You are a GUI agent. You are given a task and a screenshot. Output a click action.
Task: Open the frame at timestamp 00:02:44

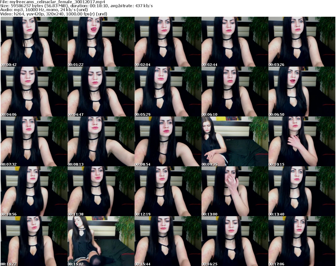click(235, 42)
